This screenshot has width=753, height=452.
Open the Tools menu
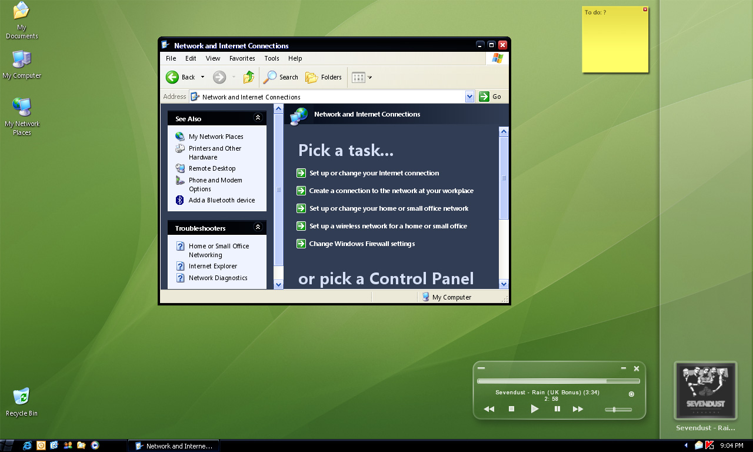[x=272, y=58]
